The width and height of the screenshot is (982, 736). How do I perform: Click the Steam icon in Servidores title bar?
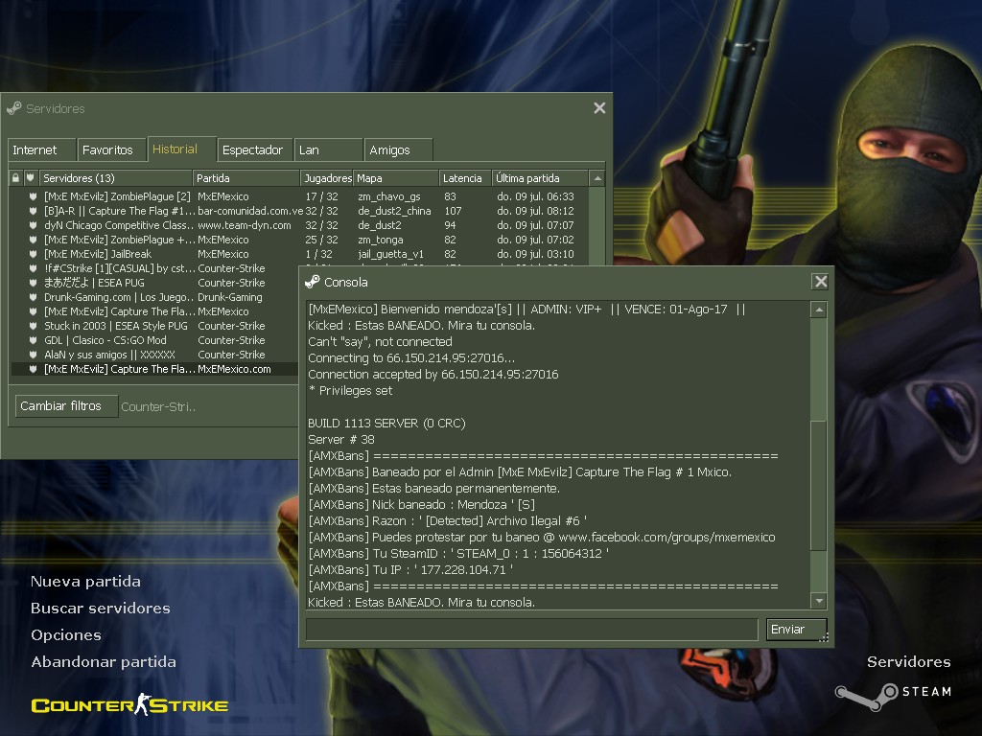point(13,108)
